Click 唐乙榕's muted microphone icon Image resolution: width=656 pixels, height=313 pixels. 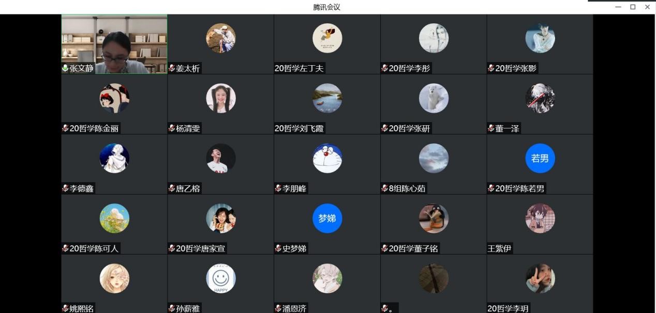point(172,188)
